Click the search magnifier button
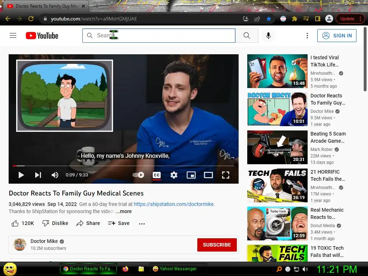Screen dimensions: 368x276 click(x=247, y=36)
